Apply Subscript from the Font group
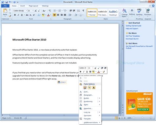The height and width of the screenshot is (125, 156). tap(31, 15)
